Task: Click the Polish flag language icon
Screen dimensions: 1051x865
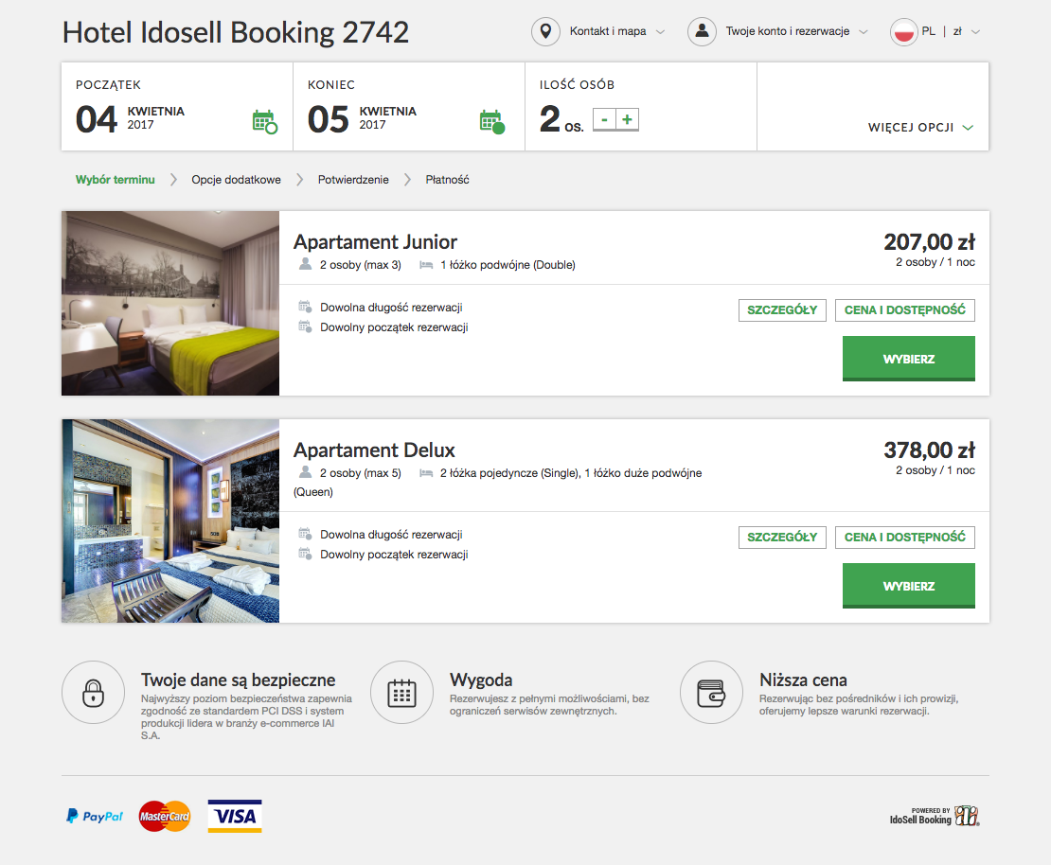Action: coord(904,31)
